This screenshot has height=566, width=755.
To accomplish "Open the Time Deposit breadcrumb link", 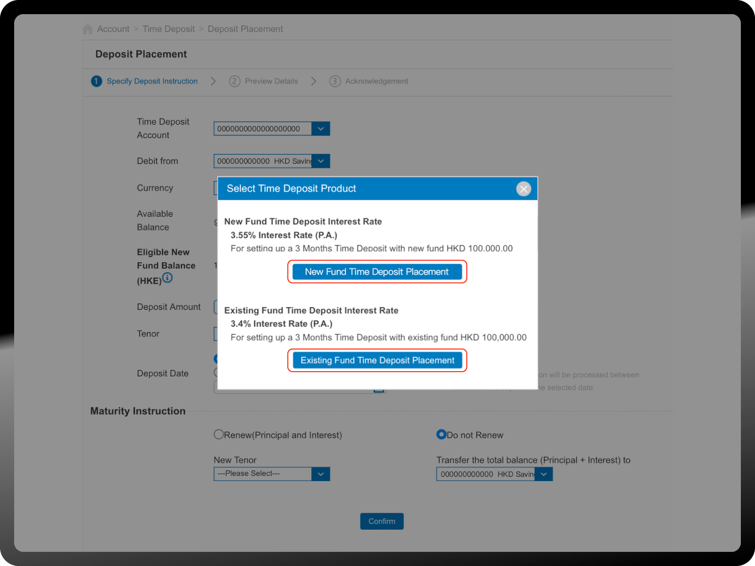I will (168, 29).
